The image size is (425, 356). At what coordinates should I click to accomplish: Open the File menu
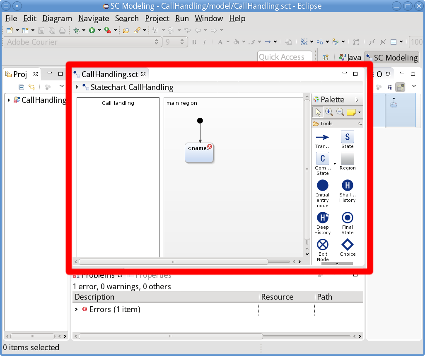click(11, 18)
